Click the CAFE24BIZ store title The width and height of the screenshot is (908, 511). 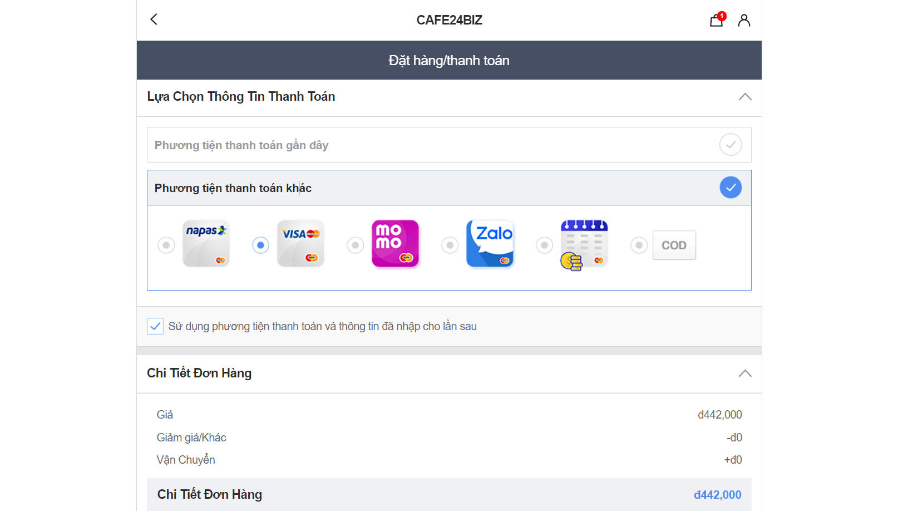(449, 20)
